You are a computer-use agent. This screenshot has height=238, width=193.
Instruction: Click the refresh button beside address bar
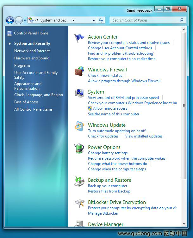pyautogui.click(x=101, y=20)
